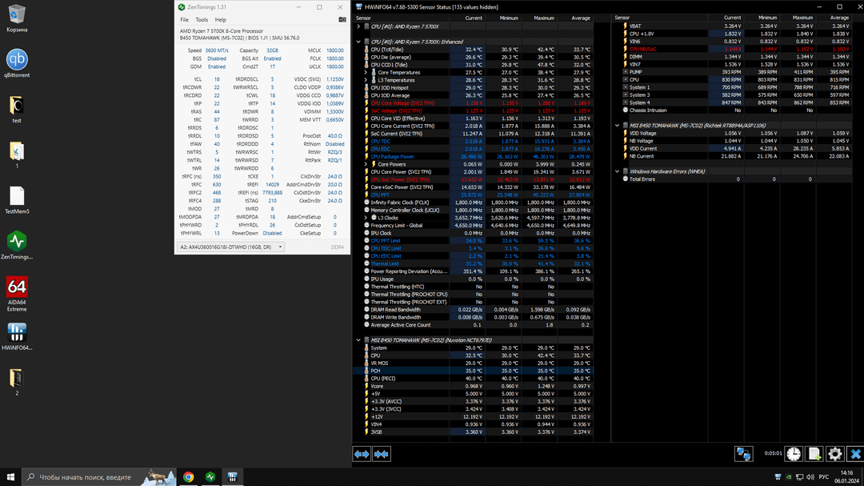Select the qBittorrent desktop icon

(17, 63)
